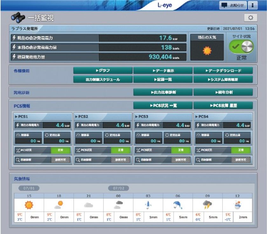Viewport: 267px width, 234px height.
Task: Click the thunderstorm icon at 09 forecast
Action: click(x=208, y=205)
